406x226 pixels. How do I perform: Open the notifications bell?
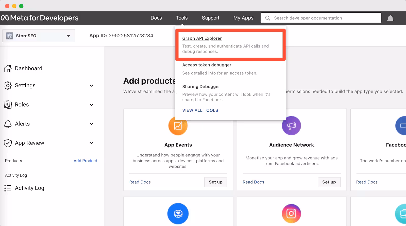[390, 18]
